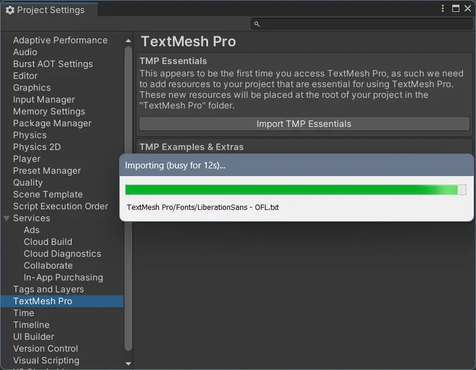The width and height of the screenshot is (476, 370).
Task: Click the TextMesh Pro page title
Action: click(189, 42)
